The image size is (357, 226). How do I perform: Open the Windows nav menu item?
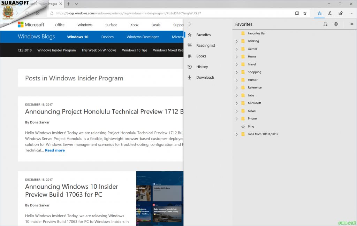click(x=85, y=25)
